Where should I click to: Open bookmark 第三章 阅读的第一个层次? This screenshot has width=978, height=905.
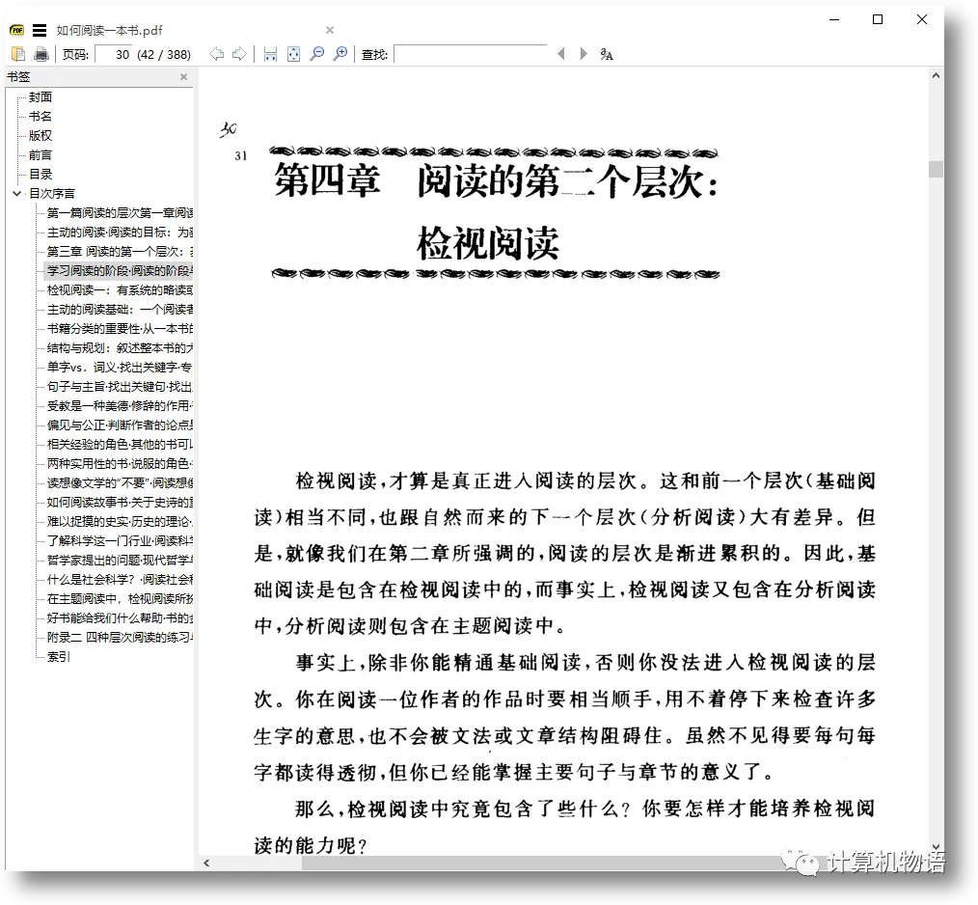pos(120,252)
